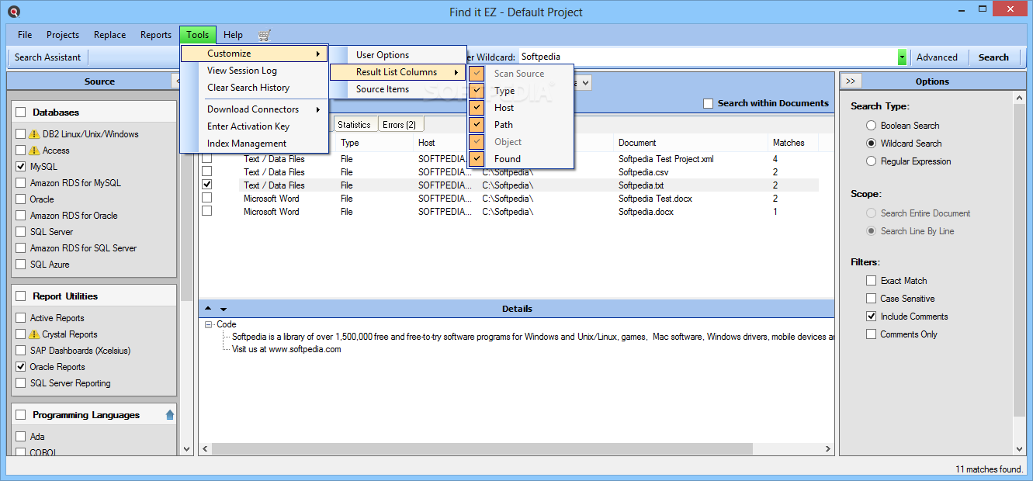Choose Enter Activation Key menu item
Viewport: 1033px width, 481px height.
tap(255, 126)
